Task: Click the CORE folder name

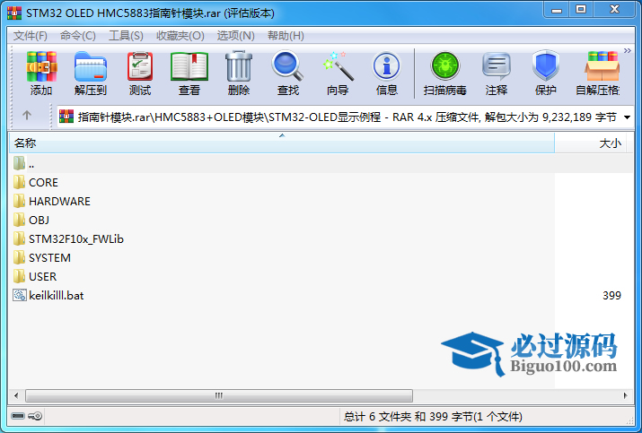Action: [43, 182]
